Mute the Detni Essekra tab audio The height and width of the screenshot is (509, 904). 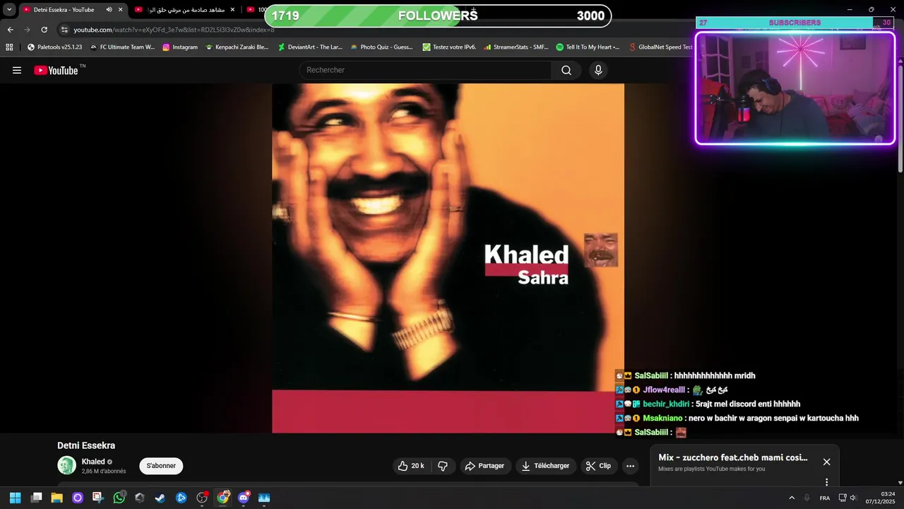pos(109,10)
